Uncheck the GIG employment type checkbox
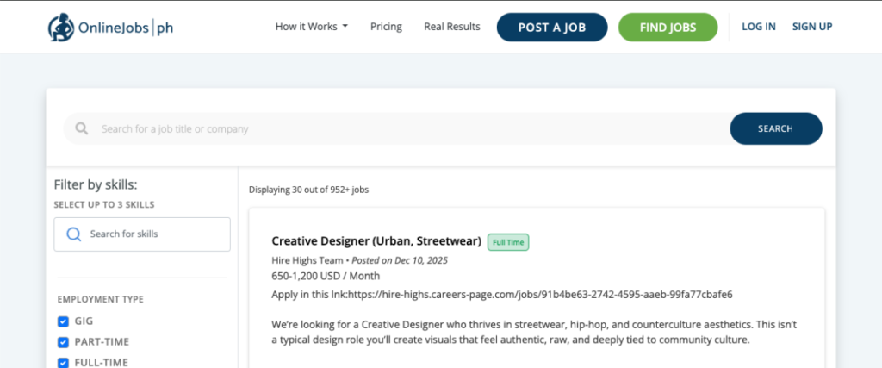The height and width of the screenshot is (368, 882). [63, 321]
